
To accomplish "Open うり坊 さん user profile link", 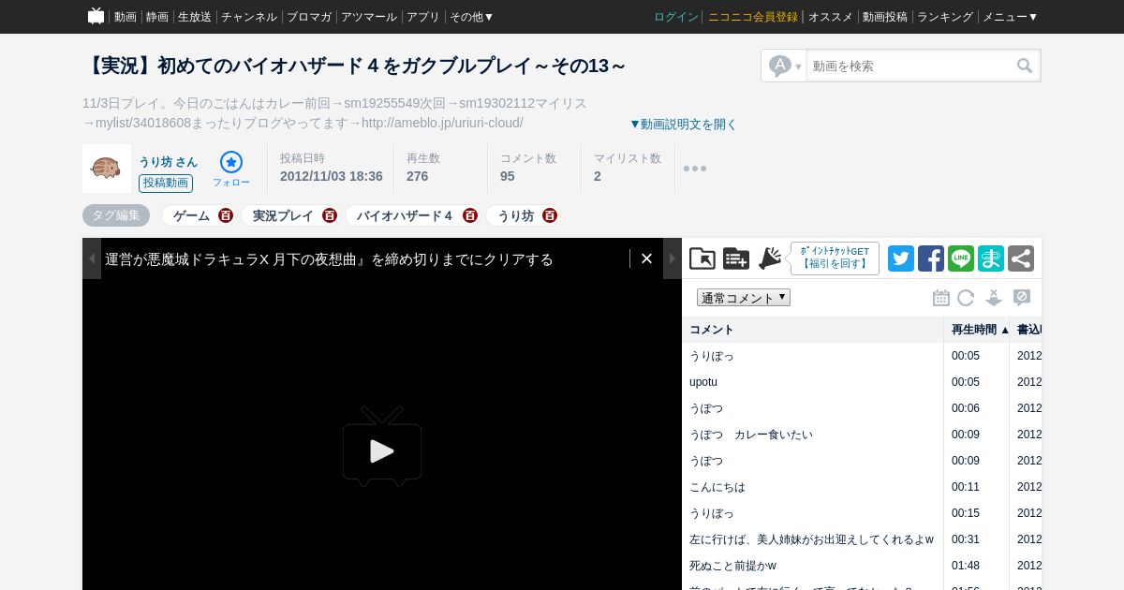I will pyautogui.click(x=169, y=162).
